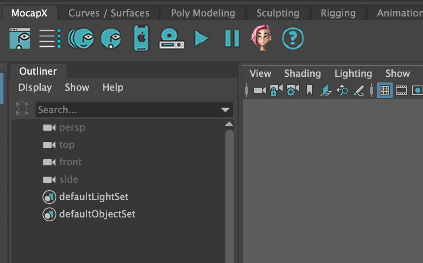Open the viewport Show menu

(397, 73)
